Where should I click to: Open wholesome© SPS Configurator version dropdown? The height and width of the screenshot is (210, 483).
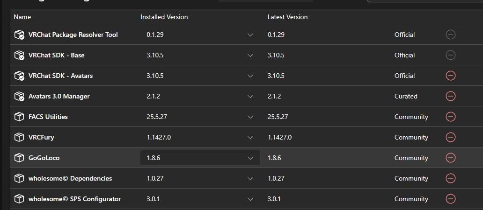[x=250, y=199]
